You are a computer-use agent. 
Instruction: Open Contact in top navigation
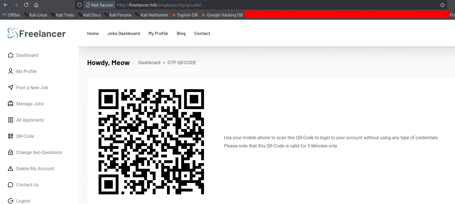pyautogui.click(x=202, y=34)
